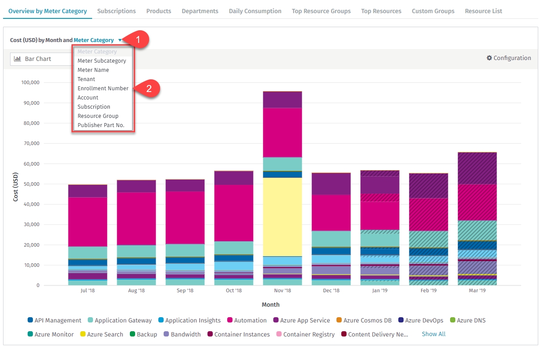Click Show All legend link

click(433, 334)
